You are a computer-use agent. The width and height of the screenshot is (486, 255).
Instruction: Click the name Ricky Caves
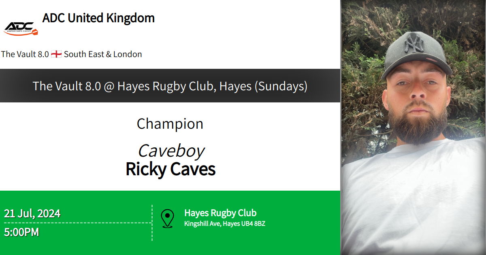171,169
